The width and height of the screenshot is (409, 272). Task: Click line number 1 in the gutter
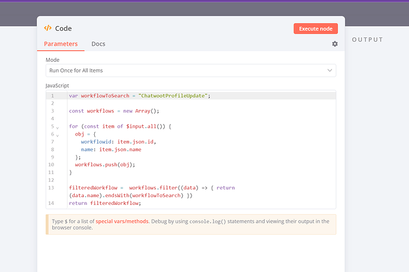52,96
